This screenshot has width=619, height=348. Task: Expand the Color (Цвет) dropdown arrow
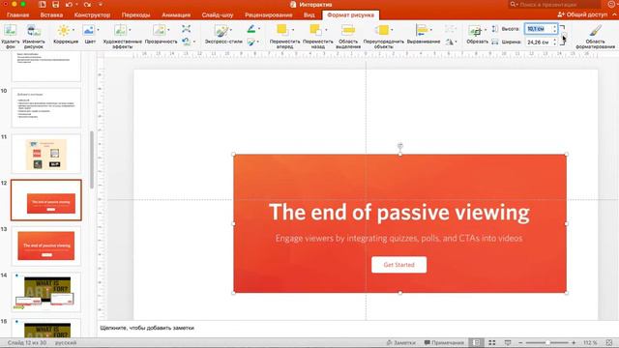point(98,30)
